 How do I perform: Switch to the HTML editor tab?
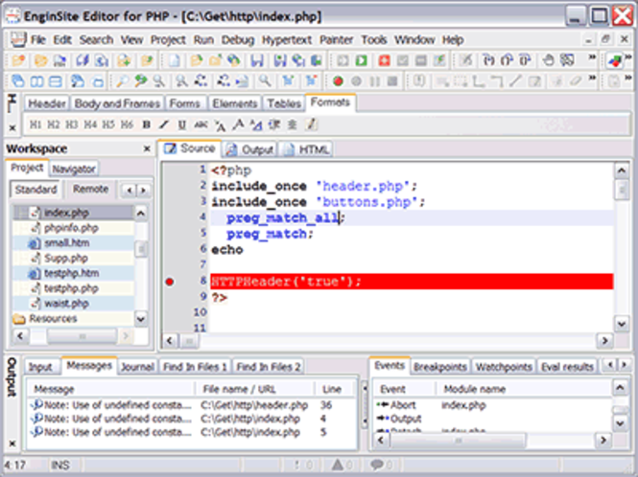pos(306,149)
